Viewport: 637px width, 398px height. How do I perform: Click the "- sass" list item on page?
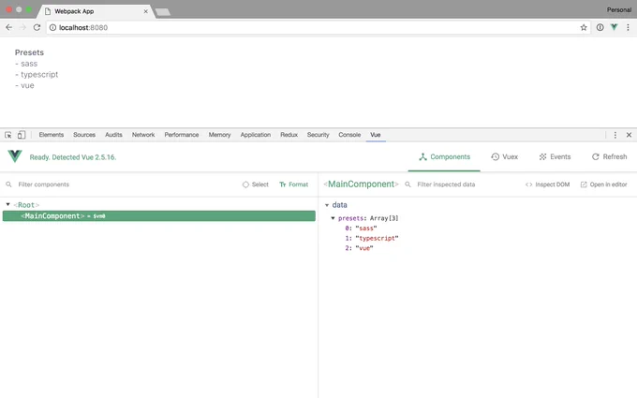26,64
